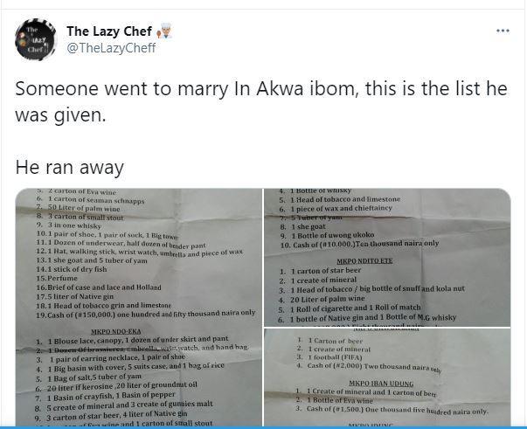Click The Lazy Chef profile avatar
The width and height of the screenshot is (527, 429).
click(x=36, y=39)
